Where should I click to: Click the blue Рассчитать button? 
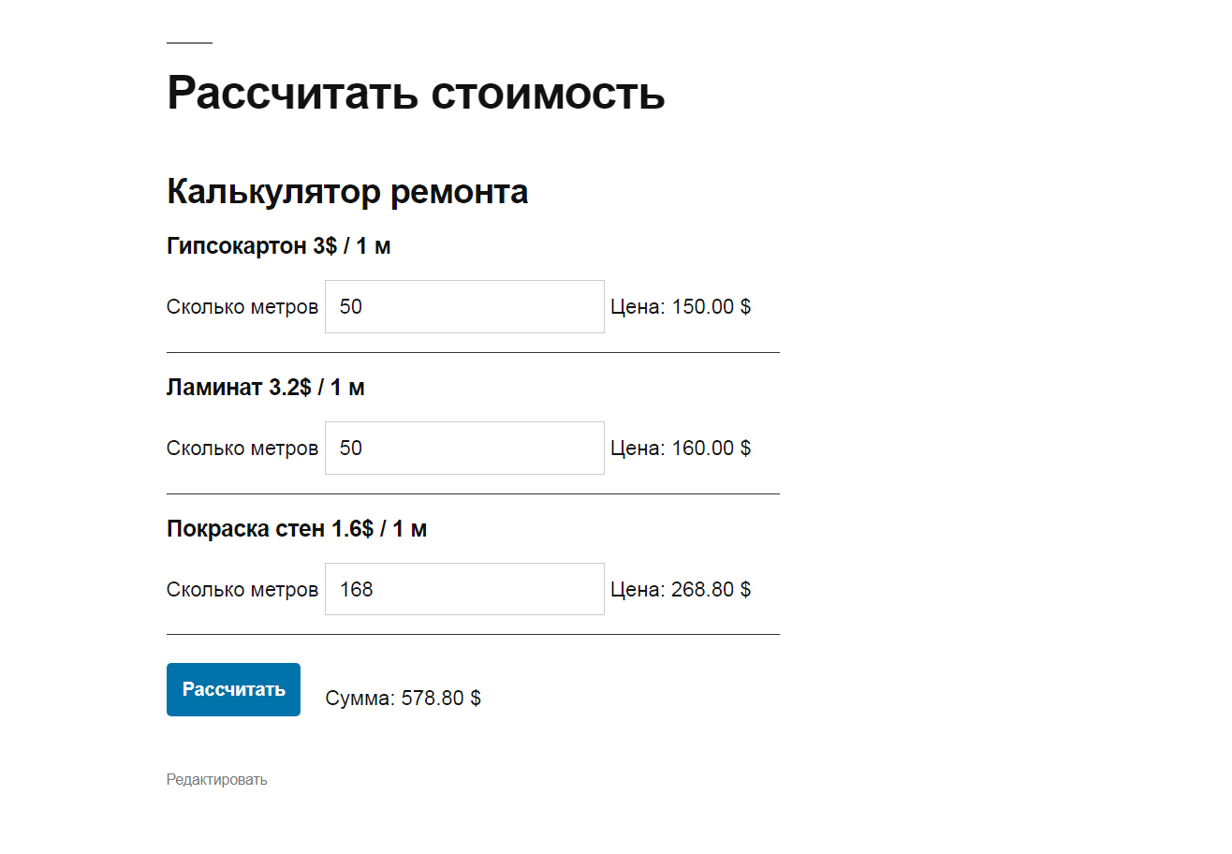coord(233,689)
